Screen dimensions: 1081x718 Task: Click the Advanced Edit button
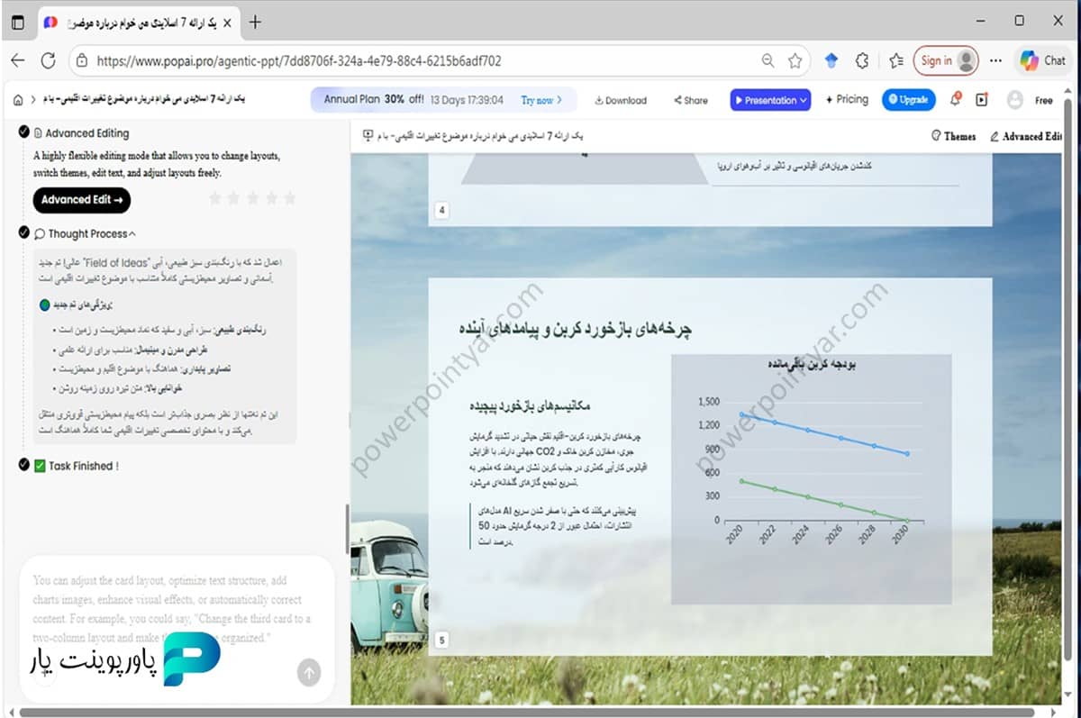pyautogui.click(x=81, y=200)
